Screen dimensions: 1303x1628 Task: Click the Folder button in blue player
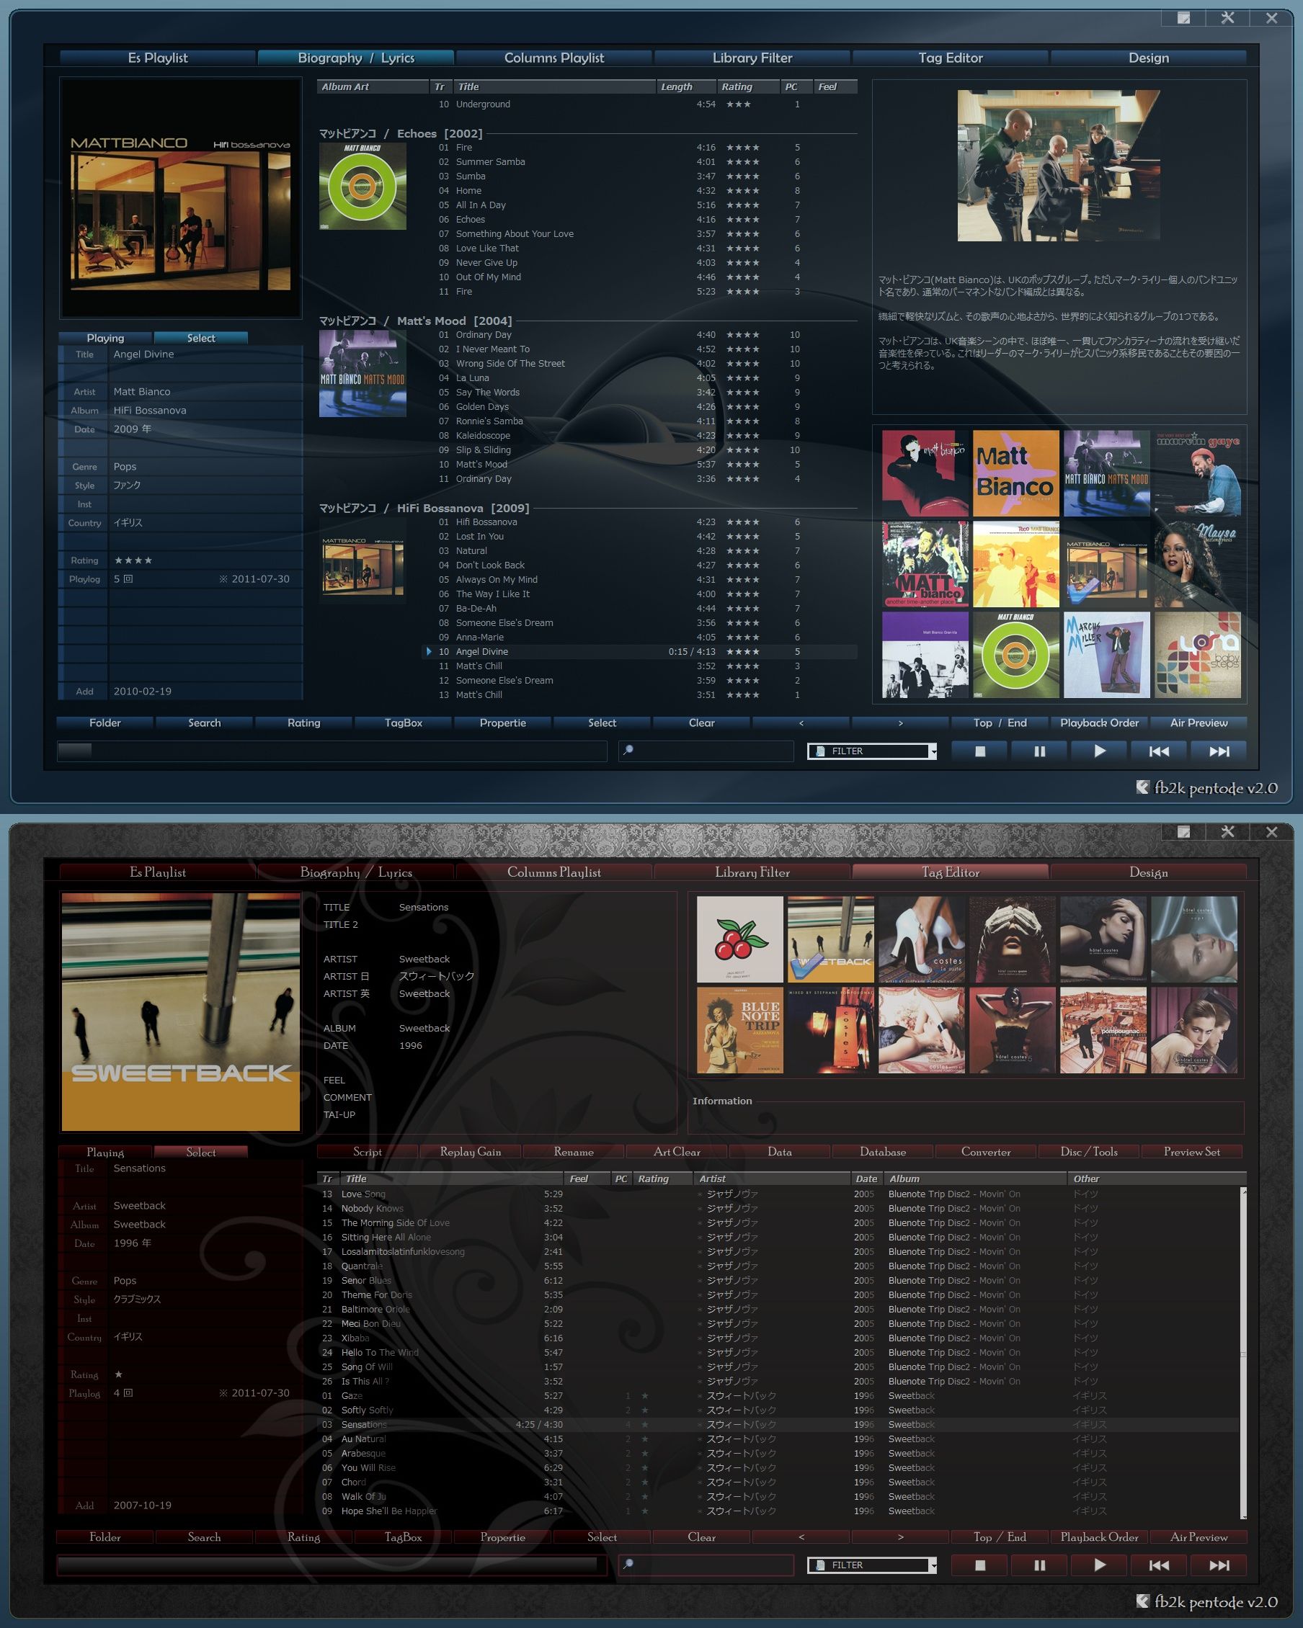point(105,723)
